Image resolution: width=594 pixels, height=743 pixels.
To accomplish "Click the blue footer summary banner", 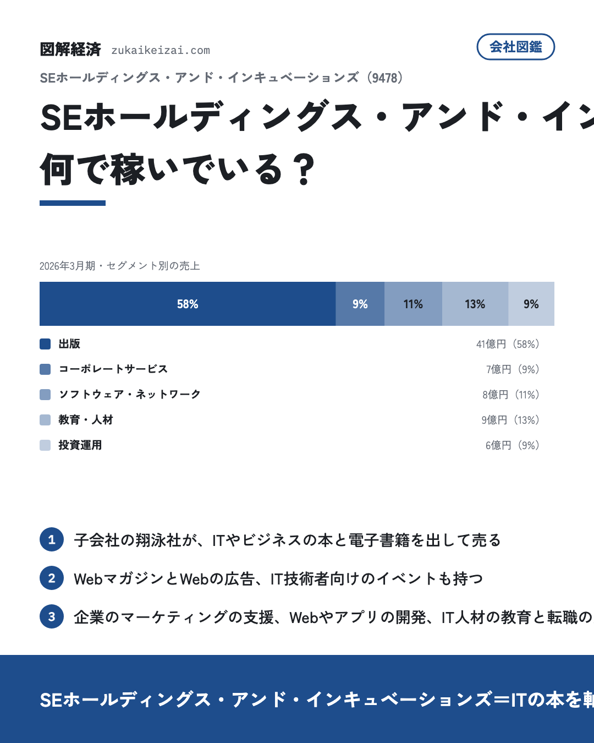I will (x=297, y=699).
